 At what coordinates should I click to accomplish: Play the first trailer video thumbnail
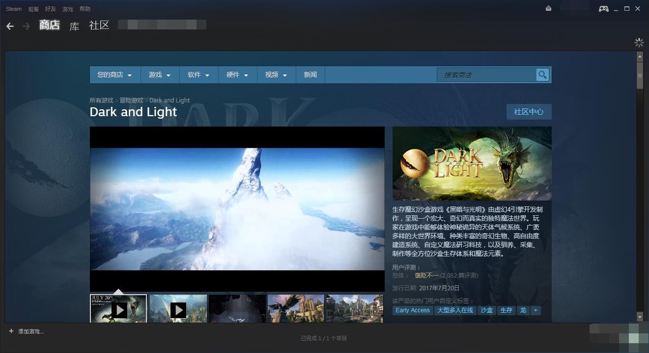click(x=118, y=309)
